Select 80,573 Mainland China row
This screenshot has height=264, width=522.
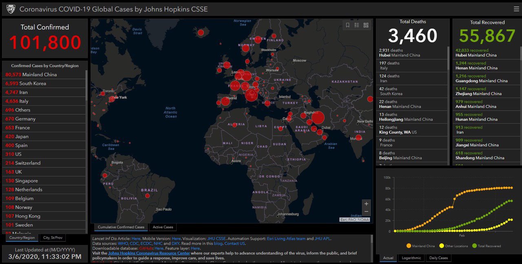click(x=44, y=75)
